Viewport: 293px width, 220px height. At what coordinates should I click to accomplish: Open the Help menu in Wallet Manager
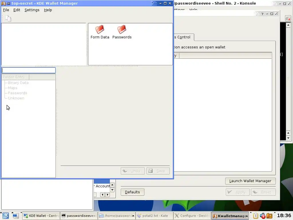(48, 10)
